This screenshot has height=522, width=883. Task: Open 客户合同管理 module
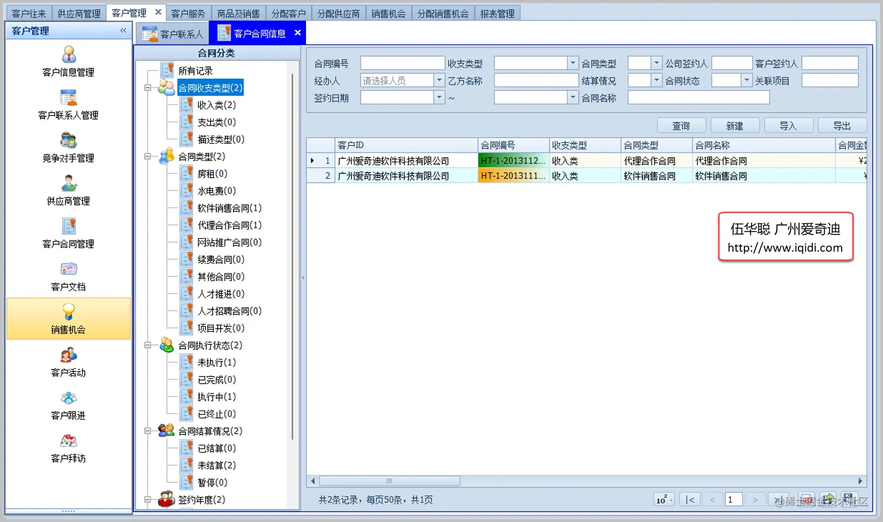68,234
